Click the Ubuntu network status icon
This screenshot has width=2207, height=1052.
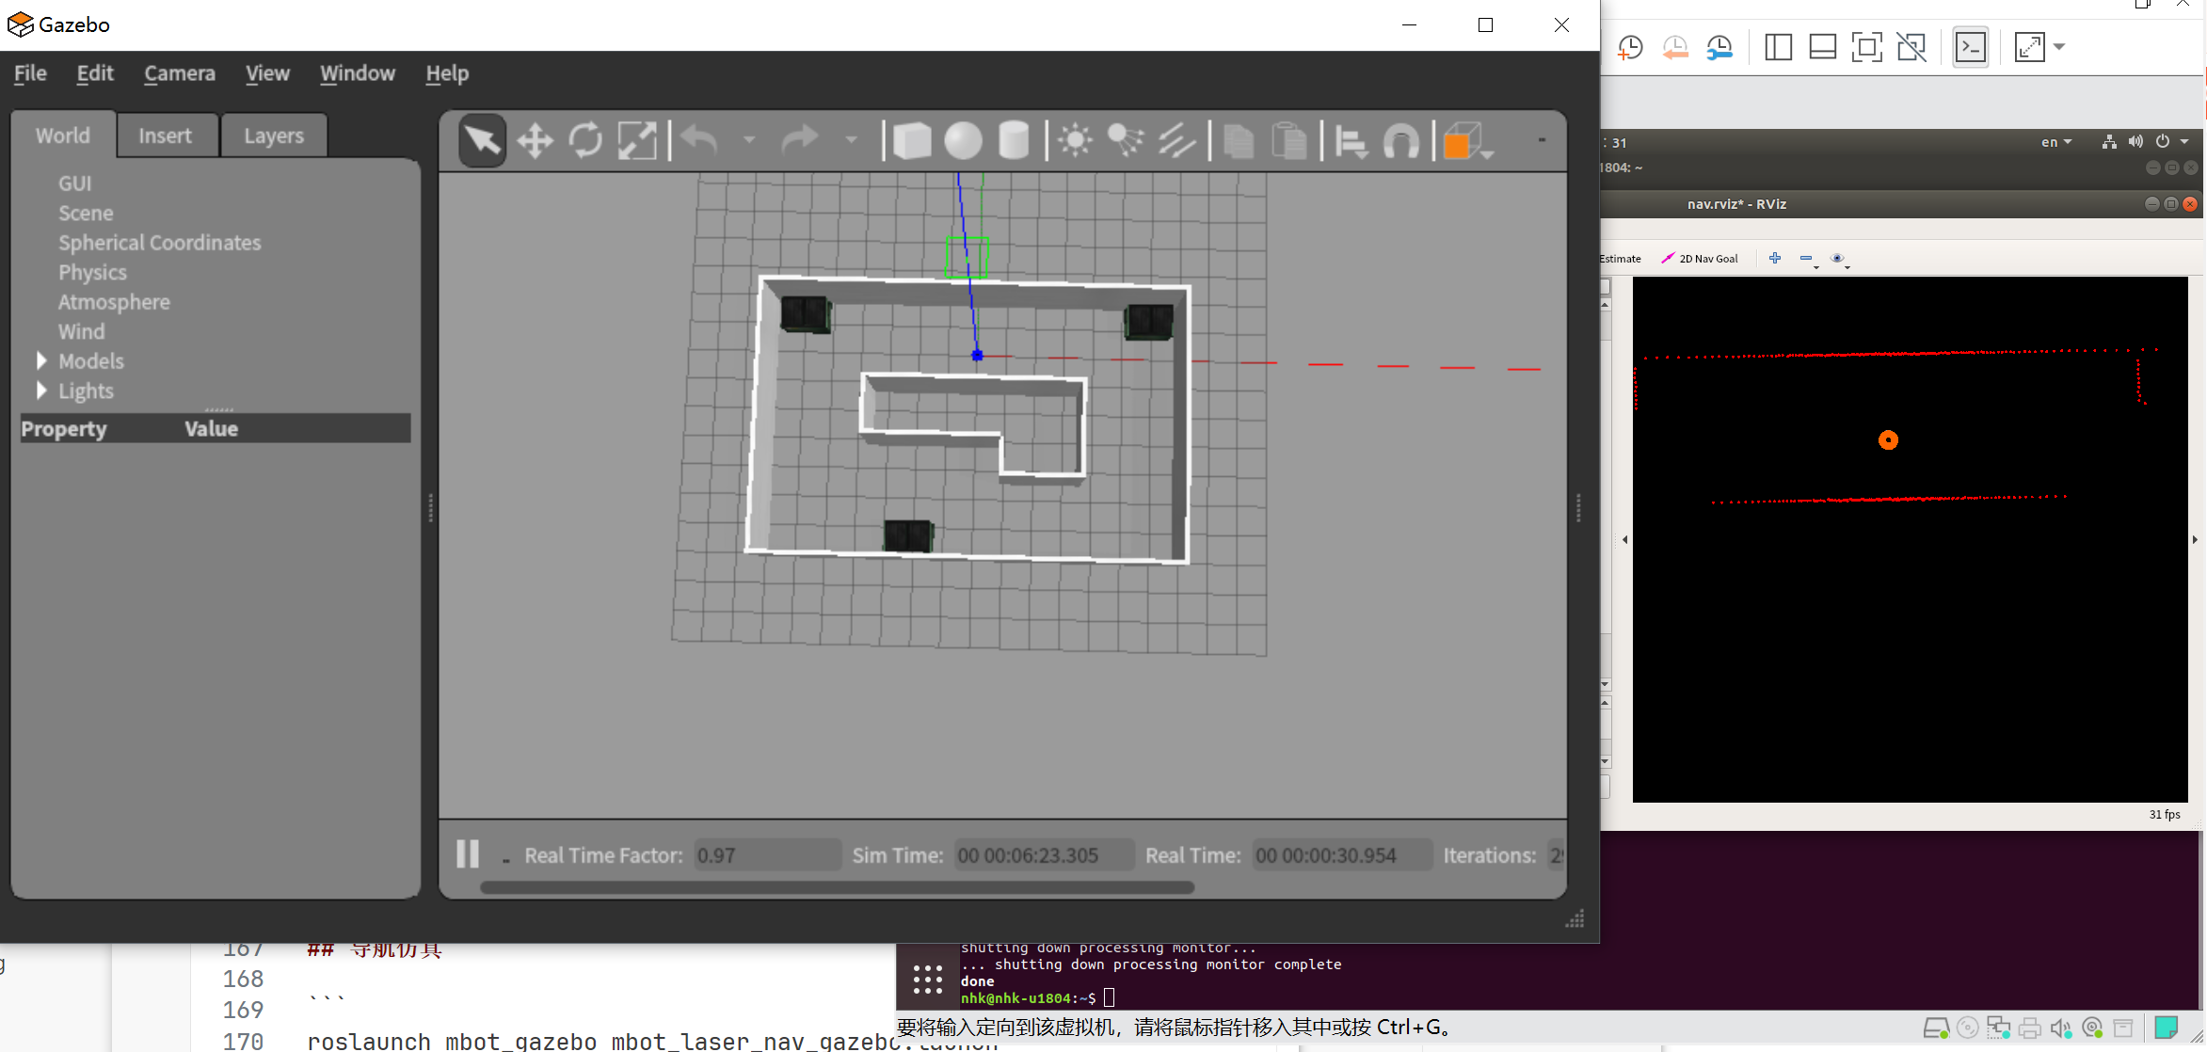pyautogui.click(x=2109, y=142)
